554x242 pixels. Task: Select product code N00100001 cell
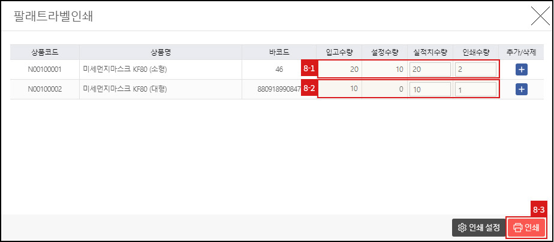click(x=44, y=69)
